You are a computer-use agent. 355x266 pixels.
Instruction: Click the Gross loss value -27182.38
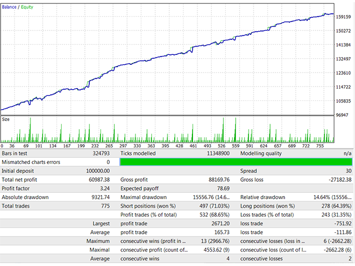point(337,180)
